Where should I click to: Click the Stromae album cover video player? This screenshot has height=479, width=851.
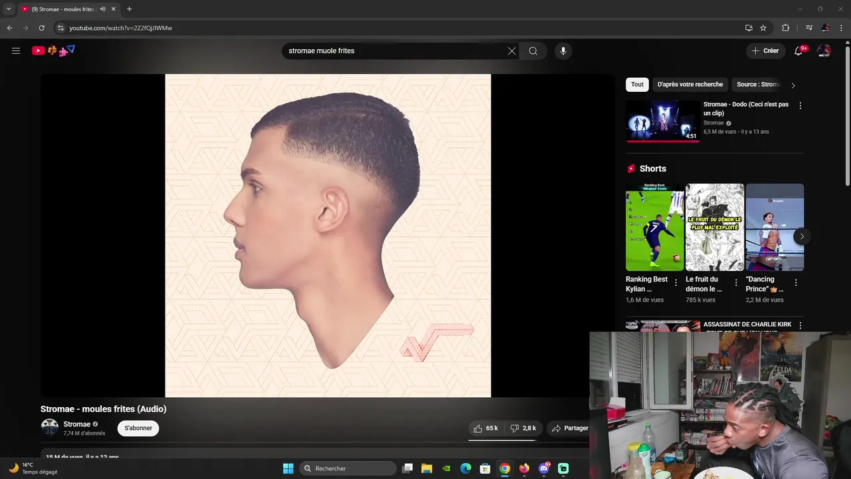328,236
